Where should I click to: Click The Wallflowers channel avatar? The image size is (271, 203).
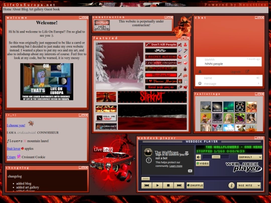tap(148, 152)
